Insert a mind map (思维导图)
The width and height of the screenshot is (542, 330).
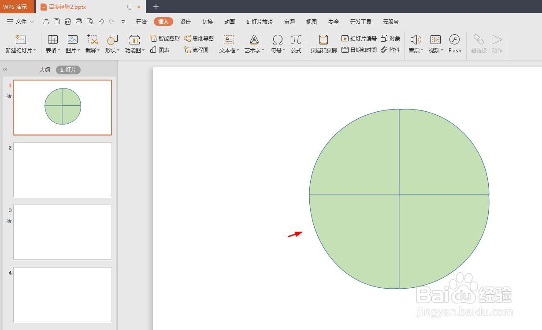tap(199, 38)
